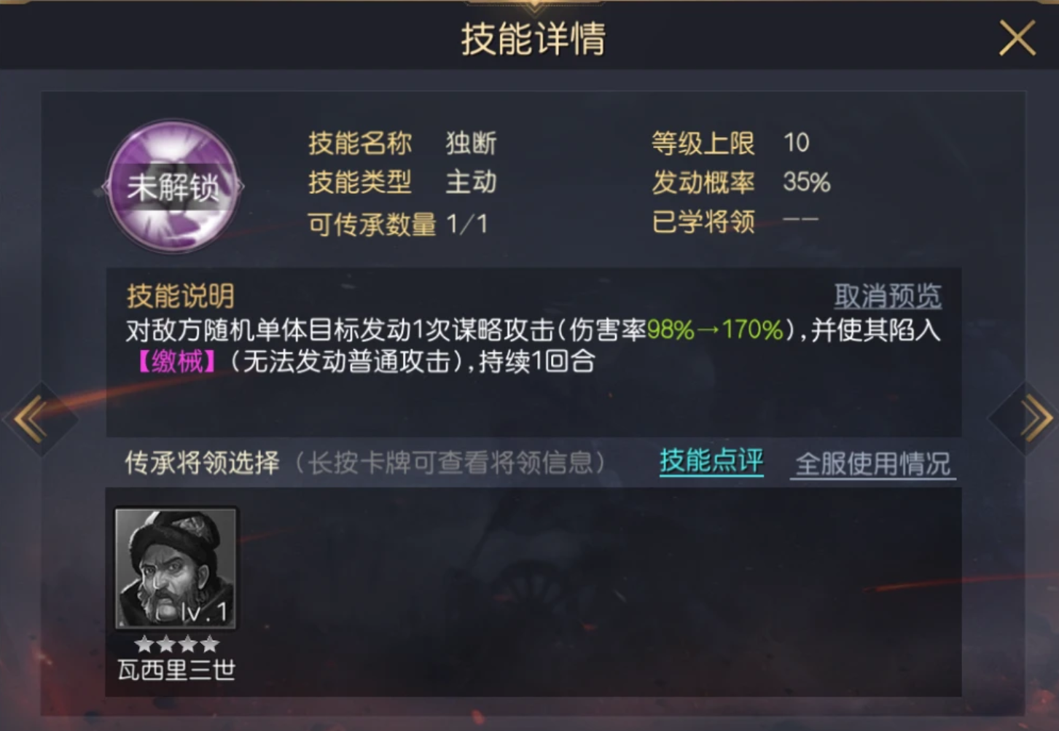Viewport: 1059px width, 731px height.
Task: Tap the purple 未解锁 skill icon
Action: coord(173,186)
